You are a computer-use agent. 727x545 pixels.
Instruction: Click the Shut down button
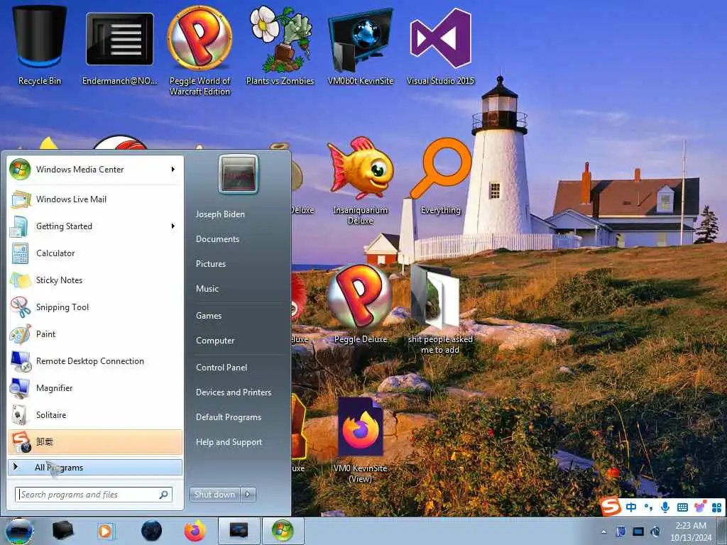214,495
